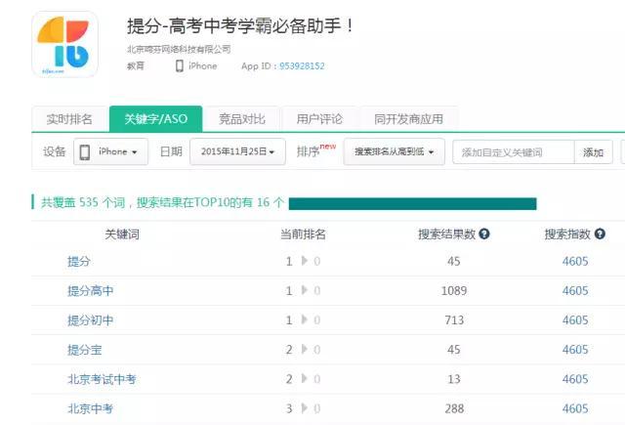Open the 同开发商应用 tab

408,119
